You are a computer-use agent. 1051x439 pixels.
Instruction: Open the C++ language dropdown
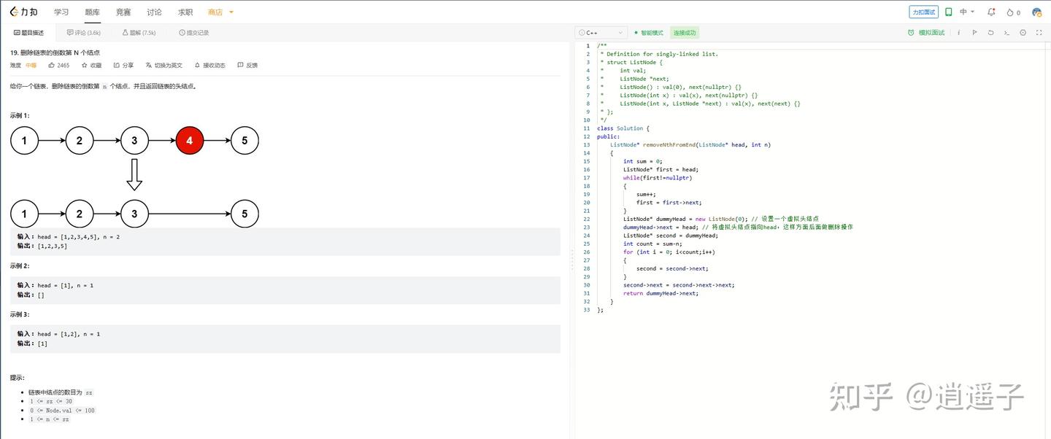601,33
